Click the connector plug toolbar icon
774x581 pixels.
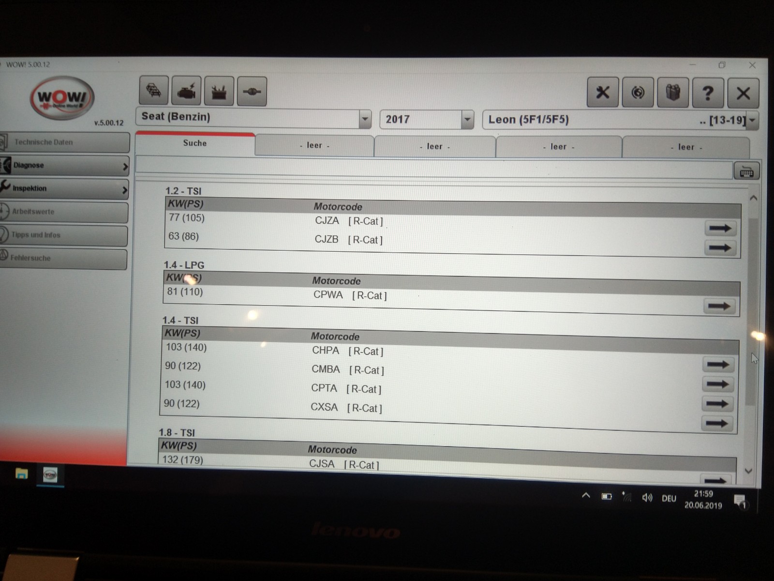(252, 91)
